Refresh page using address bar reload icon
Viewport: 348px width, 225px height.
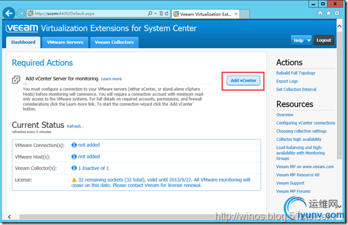tap(167, 14)
